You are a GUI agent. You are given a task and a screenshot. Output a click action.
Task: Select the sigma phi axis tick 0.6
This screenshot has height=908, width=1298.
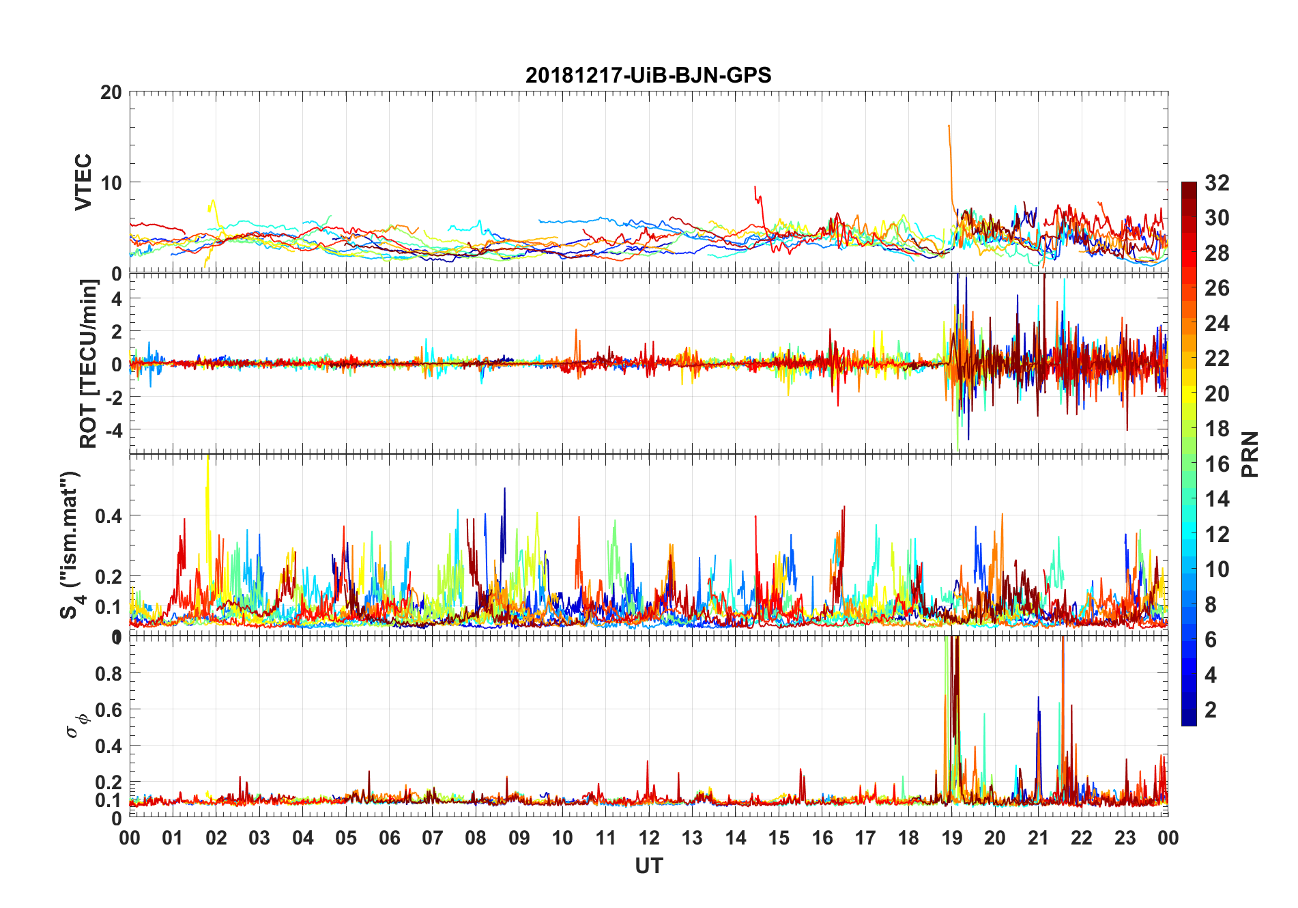click(x=109, y=710)
